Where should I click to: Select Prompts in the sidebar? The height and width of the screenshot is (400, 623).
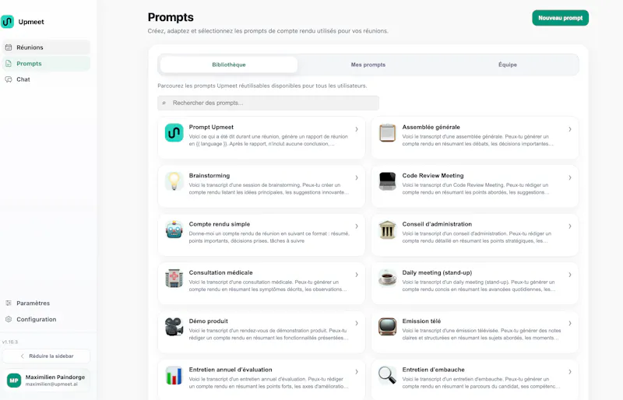pyautogui.click(x=46, y=64)
